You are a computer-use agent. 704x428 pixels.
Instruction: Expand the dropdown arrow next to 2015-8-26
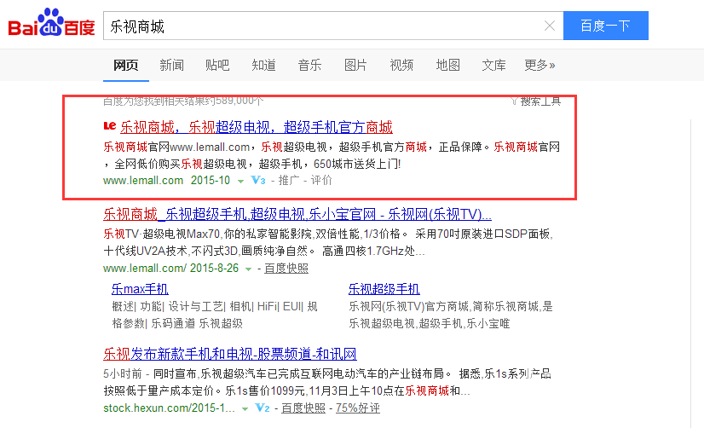pos(248,269)
